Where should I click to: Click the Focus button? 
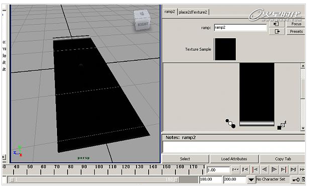point(296,24)
